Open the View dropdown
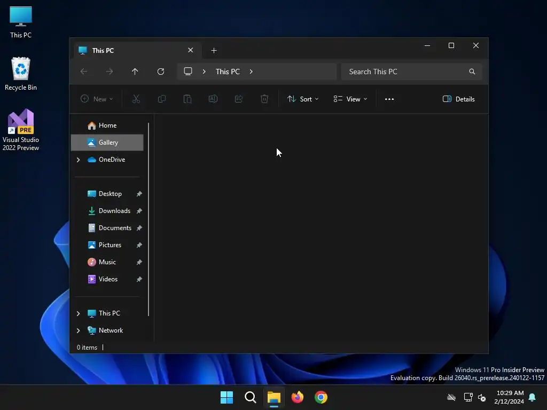The width and height of the screenshot is (547, 410). coord(350,99)
